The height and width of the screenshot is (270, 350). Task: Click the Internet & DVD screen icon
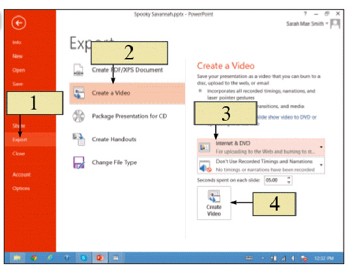pyautogui.click(x=205, y=147)
